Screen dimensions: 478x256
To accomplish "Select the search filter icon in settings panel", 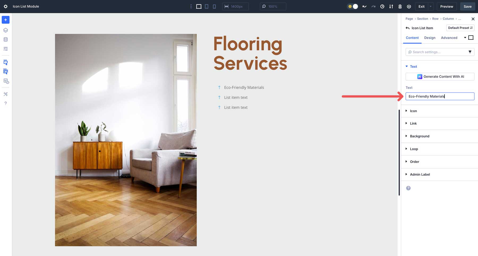I will coord(470,52).
